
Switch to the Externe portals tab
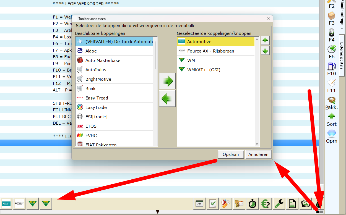click(x=342, y=56)
